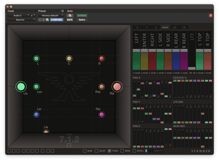The width and height of the screenshot is (219, 161).
Task: Click the red icon in the top-right corner
Action: (210, 15)
